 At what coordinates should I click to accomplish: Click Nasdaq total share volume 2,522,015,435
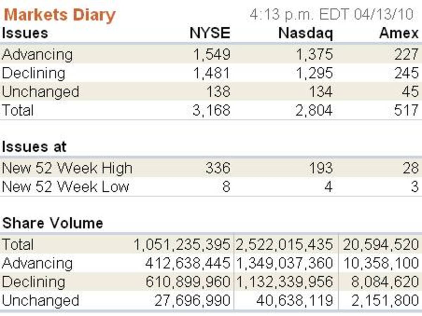pyautogui.click(x=284, y=245)
